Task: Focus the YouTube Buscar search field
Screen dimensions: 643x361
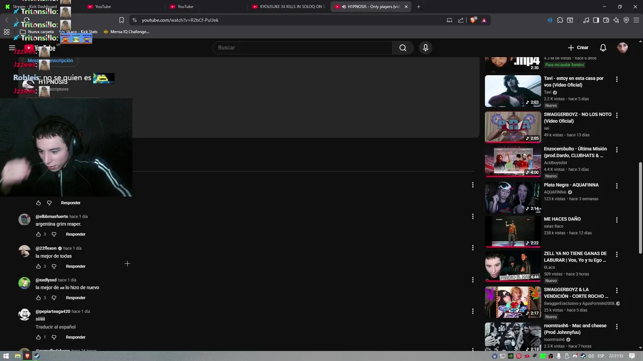Action: point(302,48)
